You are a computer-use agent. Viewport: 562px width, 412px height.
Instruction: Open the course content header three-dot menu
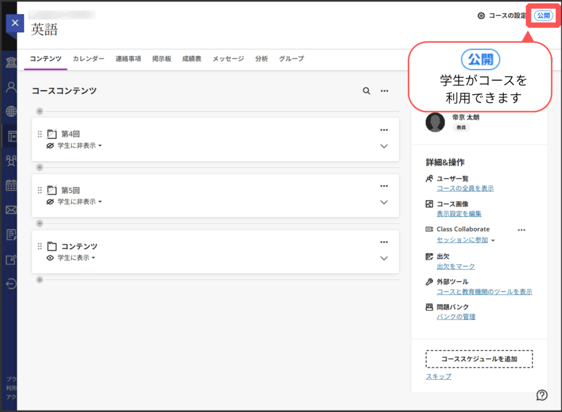[x=384, y=91]
